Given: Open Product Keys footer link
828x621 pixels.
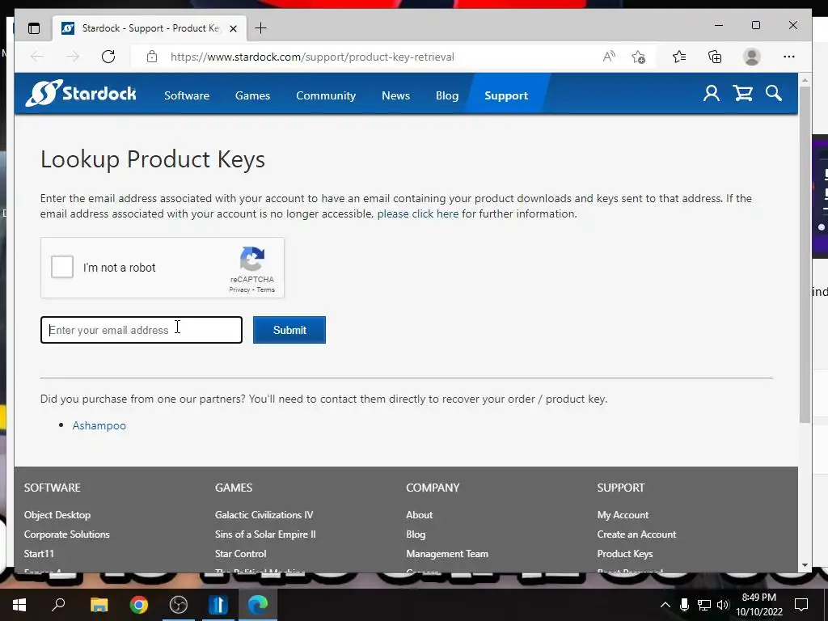Looking at the screenshot, I should [x=625, y=554].
